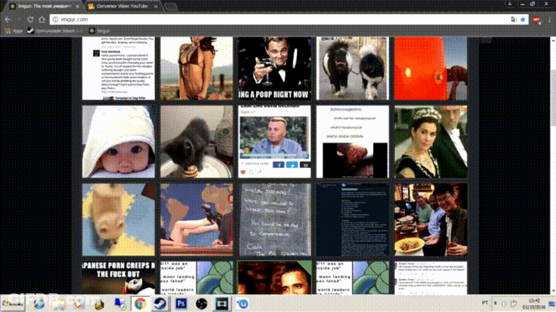Open the network computers taskbar icon
This screenshot has height=312, width=556.
click(x=119, y=303)
